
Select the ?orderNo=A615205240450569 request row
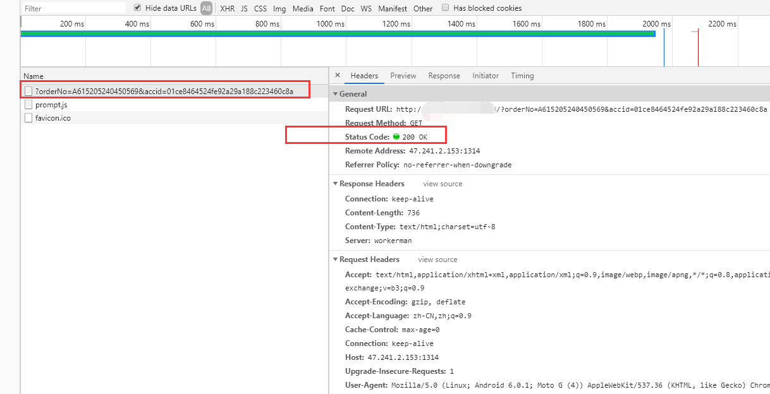174,91
